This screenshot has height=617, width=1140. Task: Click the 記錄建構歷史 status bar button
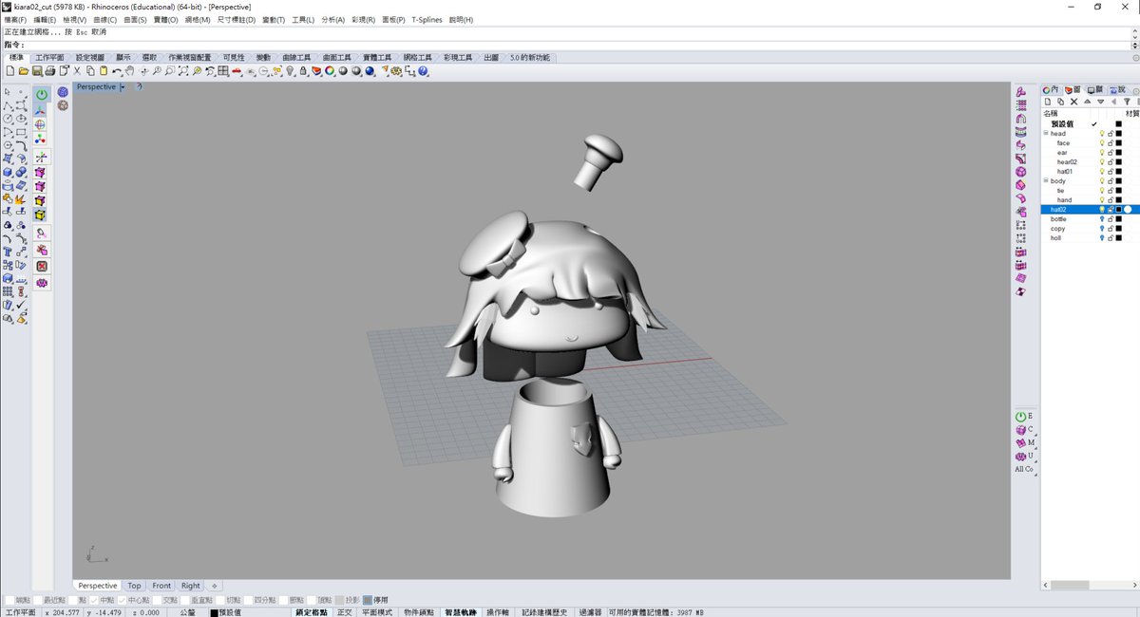(544, 612)
